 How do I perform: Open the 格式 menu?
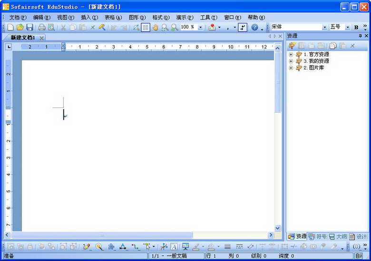pos(161,18)
